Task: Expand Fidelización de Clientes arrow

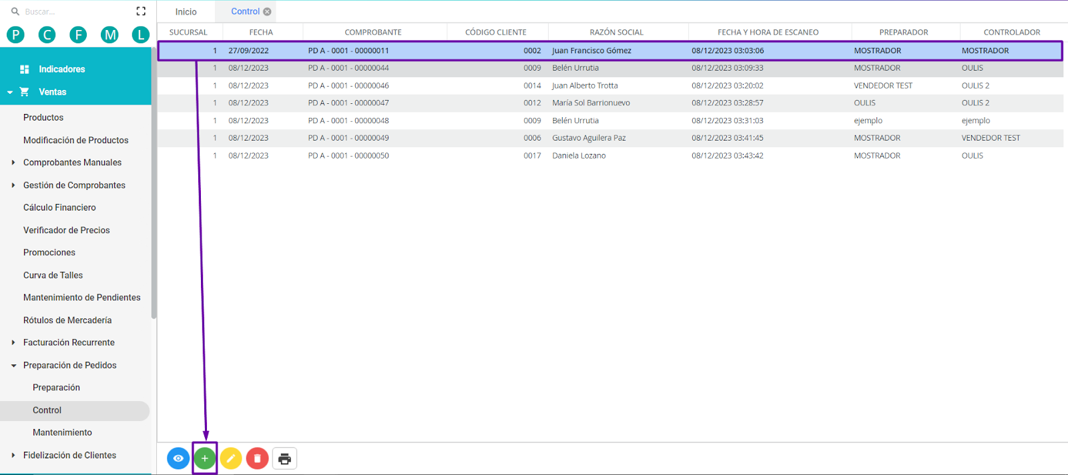Action: (x=13, y=455)
